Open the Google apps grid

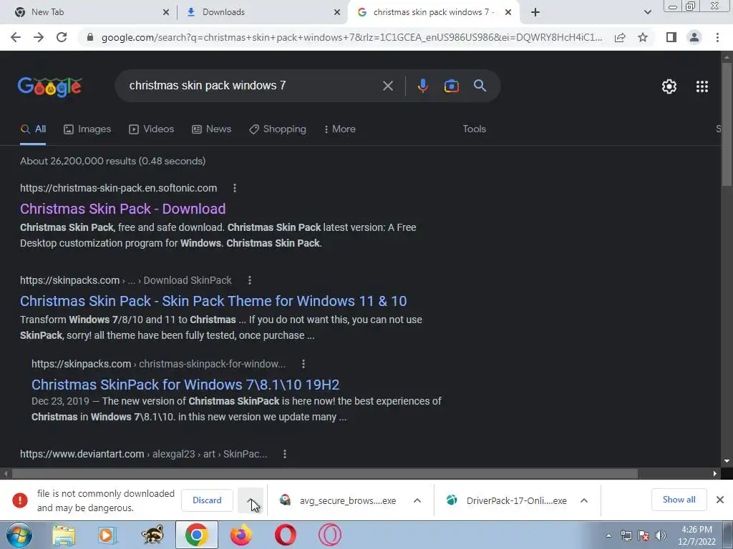[x=702, y=86]
